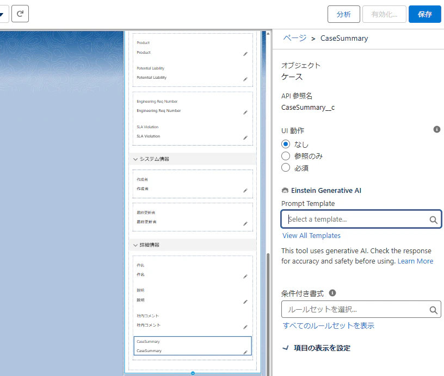Click pencil icon for Product field

click(245, 54)
